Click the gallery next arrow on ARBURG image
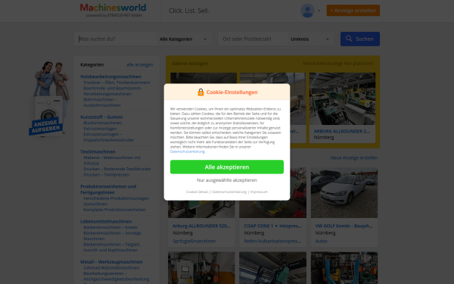 coord(368,105)
